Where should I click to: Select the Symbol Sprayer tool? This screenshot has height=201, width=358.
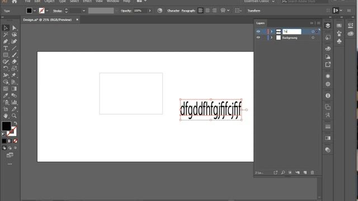[x=6, y=102]
